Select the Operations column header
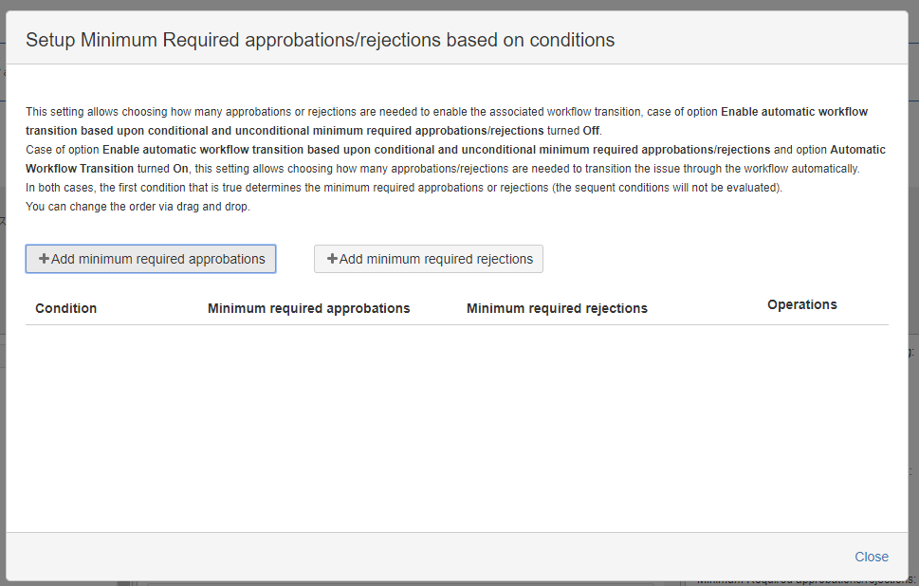Viewport: 919px width, 586px height. coord(801,304)
